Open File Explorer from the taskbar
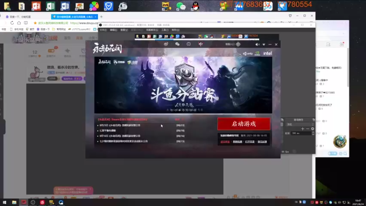This screenshot has height=206, width=366. point(14,202)
